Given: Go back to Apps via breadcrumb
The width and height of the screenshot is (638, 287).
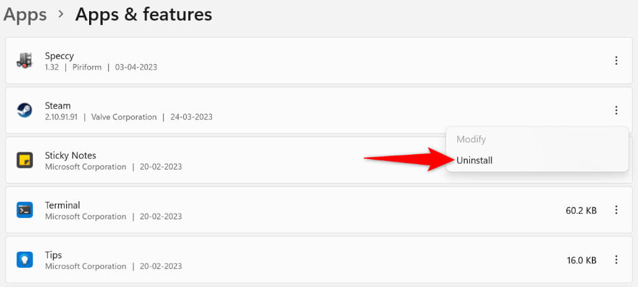Looking at the screenshot, I should [x=24, y=14].
